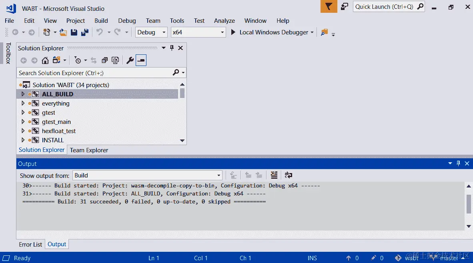
Task: Open the Debug configuration dropdown
Action: coord(151,32)
